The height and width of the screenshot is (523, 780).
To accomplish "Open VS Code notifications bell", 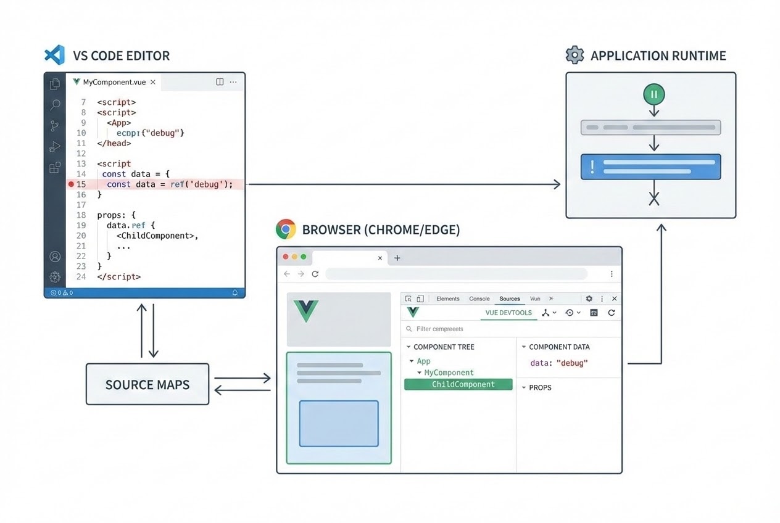I will coord(234,293).
